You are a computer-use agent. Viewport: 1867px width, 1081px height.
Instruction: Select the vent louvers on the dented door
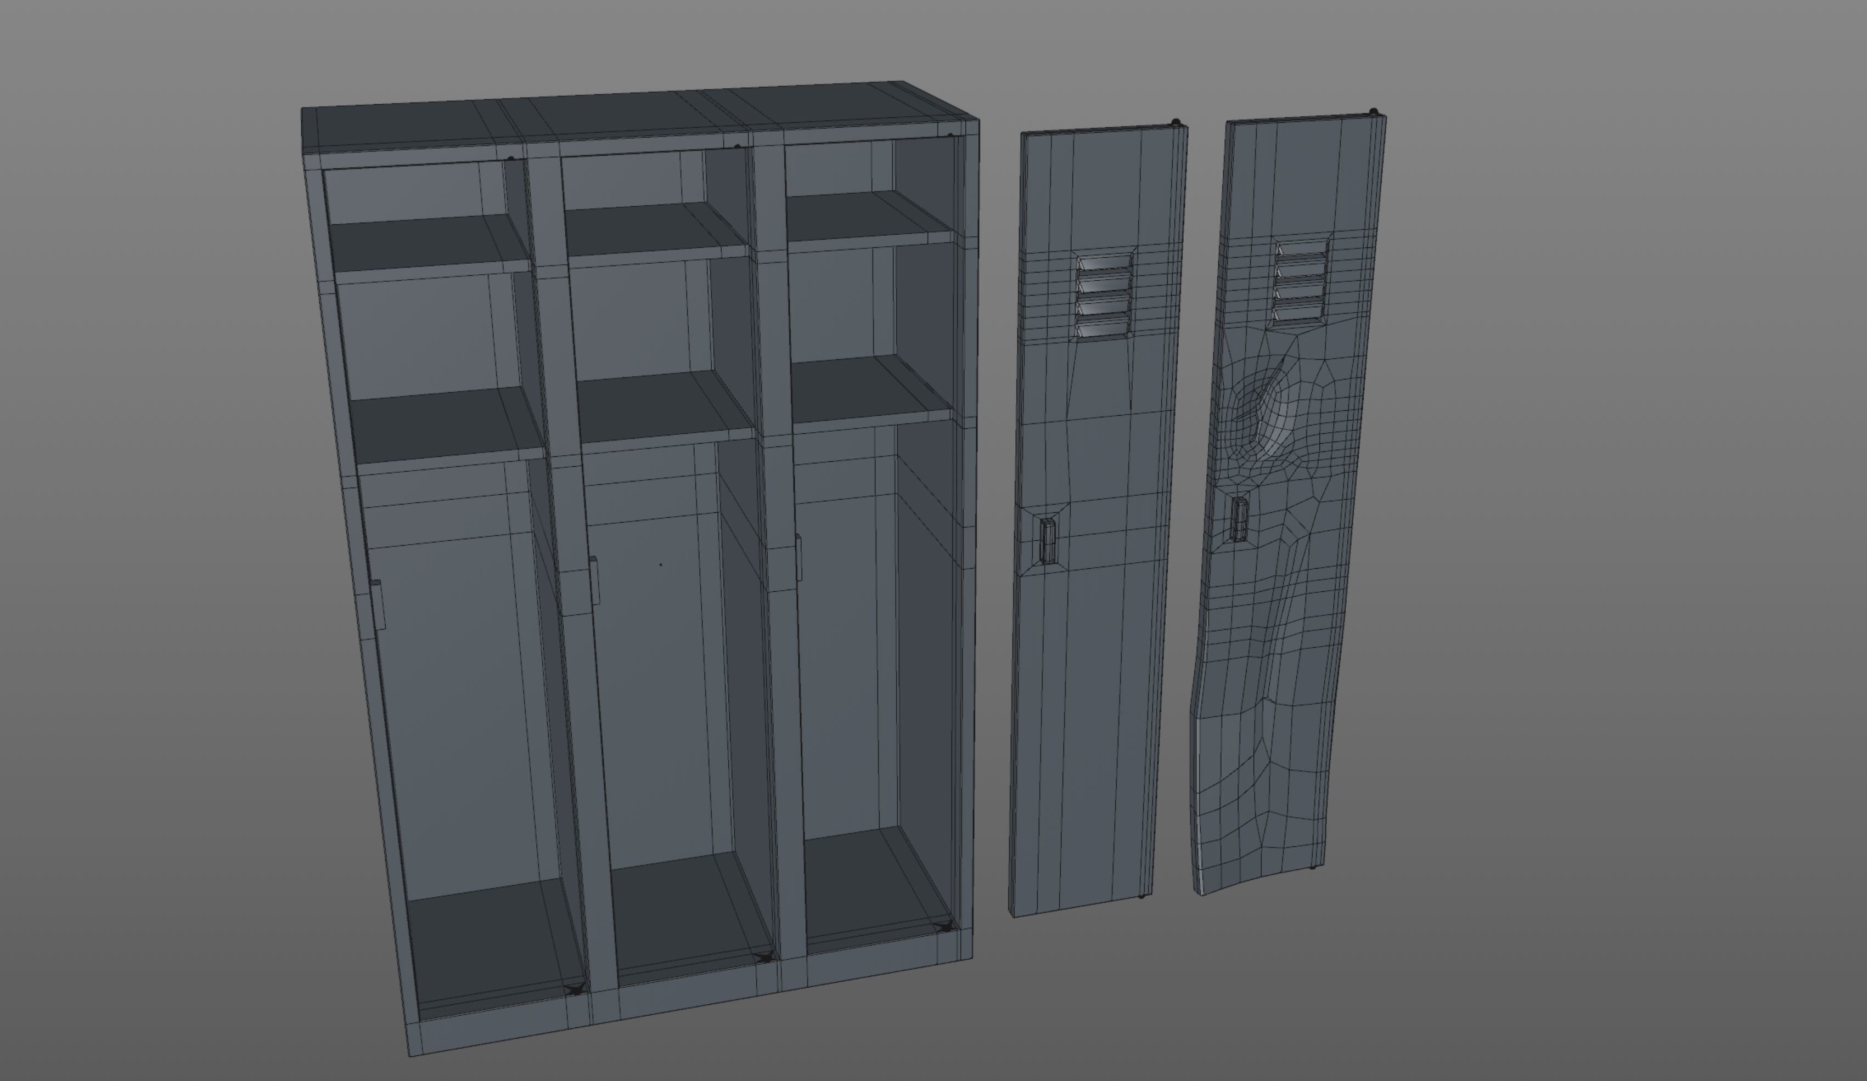(x=1300, y=281)
